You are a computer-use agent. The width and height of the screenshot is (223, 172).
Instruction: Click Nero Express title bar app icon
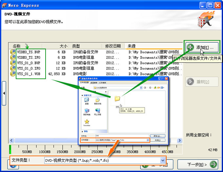tap(4, 5)
